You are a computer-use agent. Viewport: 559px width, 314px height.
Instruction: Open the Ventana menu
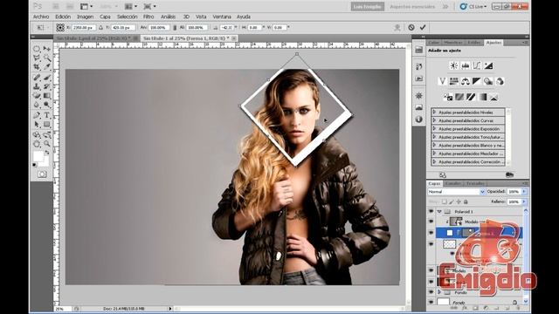tap(222, 17)
